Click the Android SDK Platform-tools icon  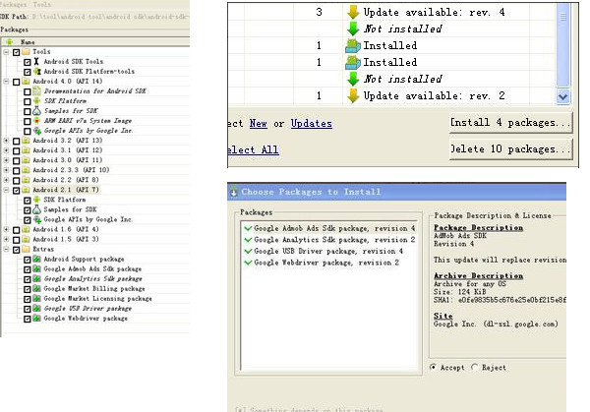pyautogui.click(x=37, y=71)
